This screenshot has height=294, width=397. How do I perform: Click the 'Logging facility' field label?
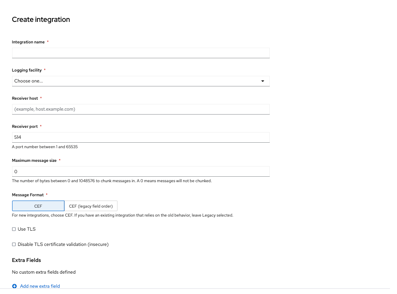pos(27,70)
